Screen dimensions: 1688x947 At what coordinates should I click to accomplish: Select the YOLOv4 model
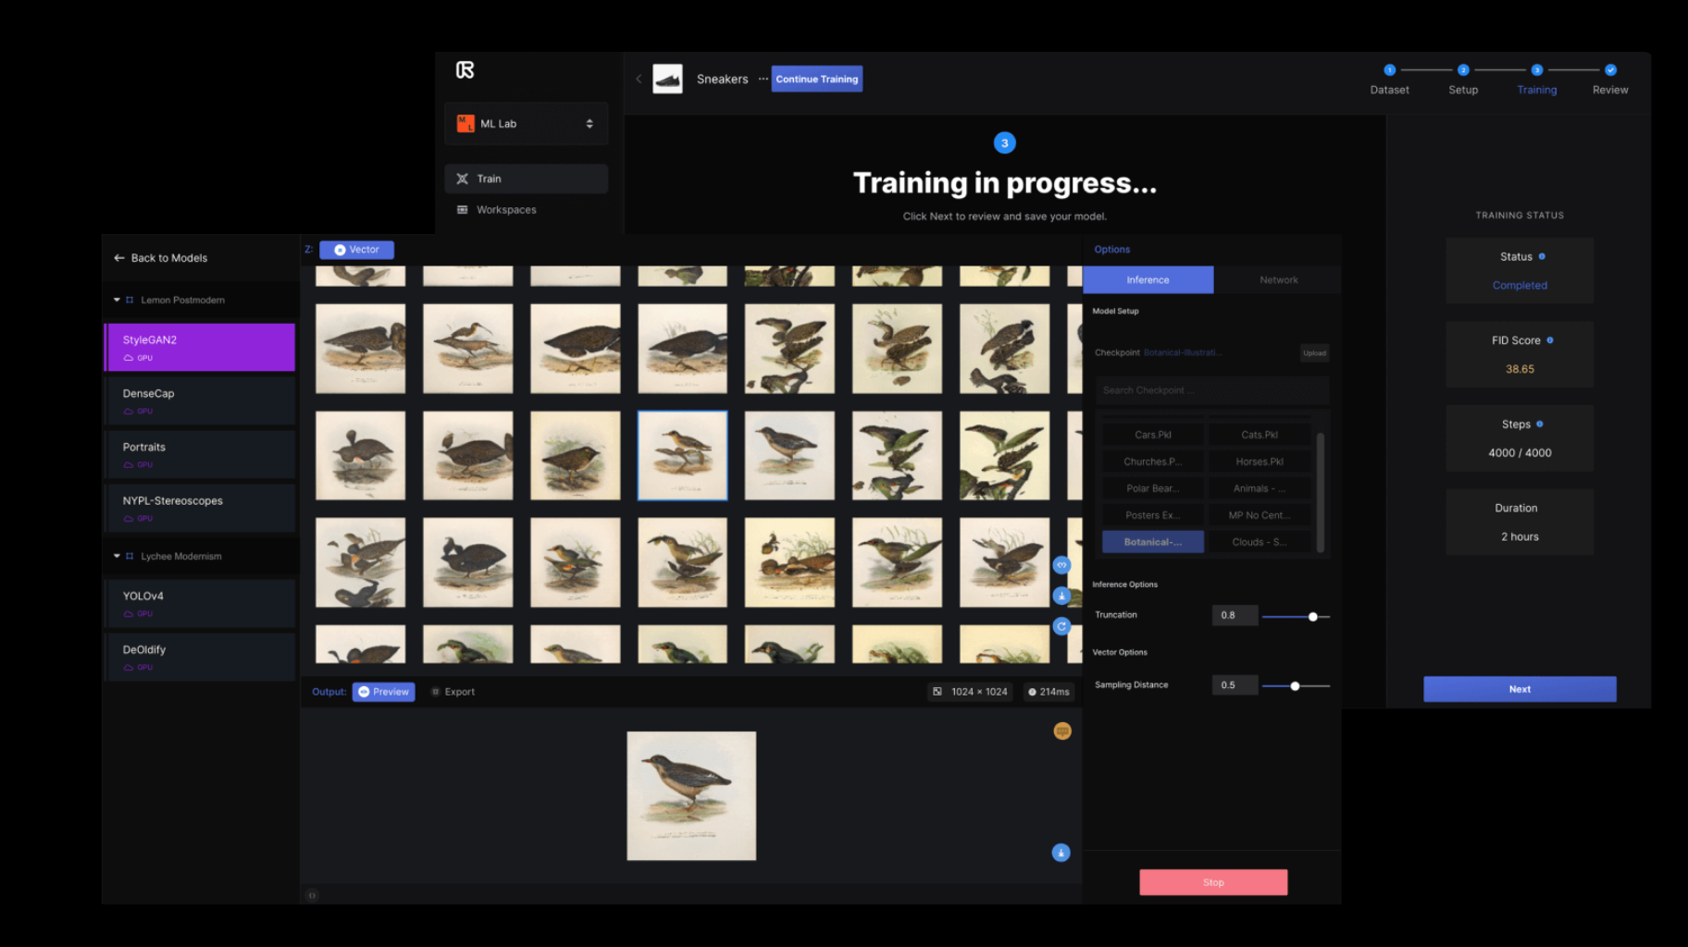[x=199, y=603]
